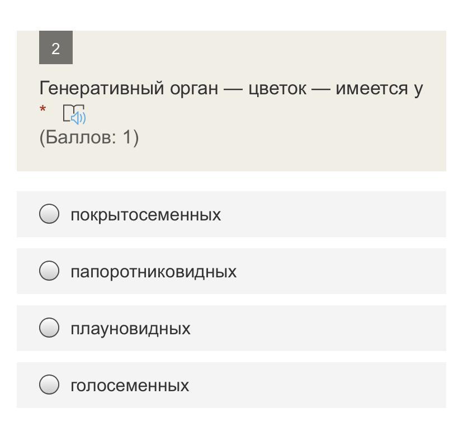Click the голосеменных answer label text
Screen dimensions: 463x423
[130, 386]
